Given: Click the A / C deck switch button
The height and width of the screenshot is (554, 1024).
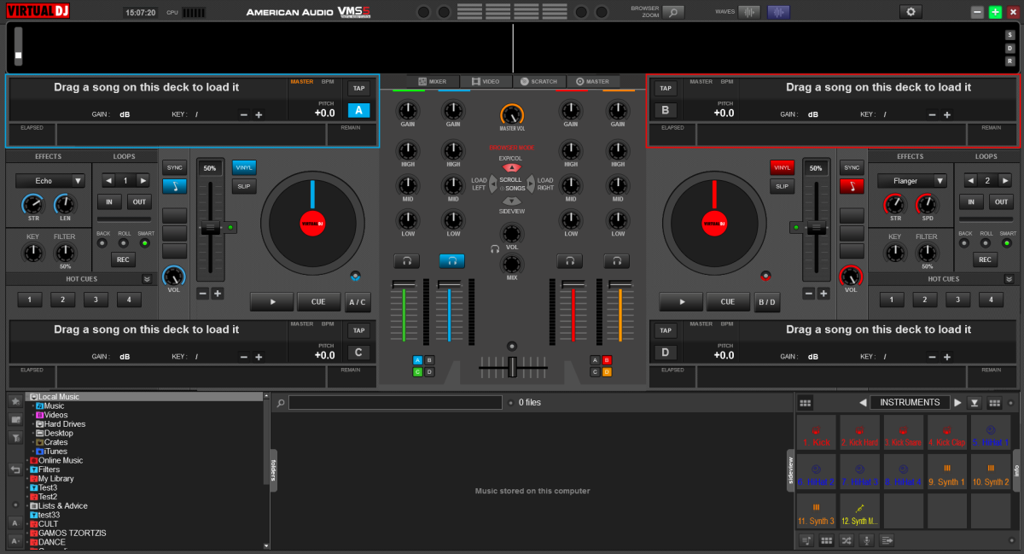Looking at the screenshot, I should point(358,301).
